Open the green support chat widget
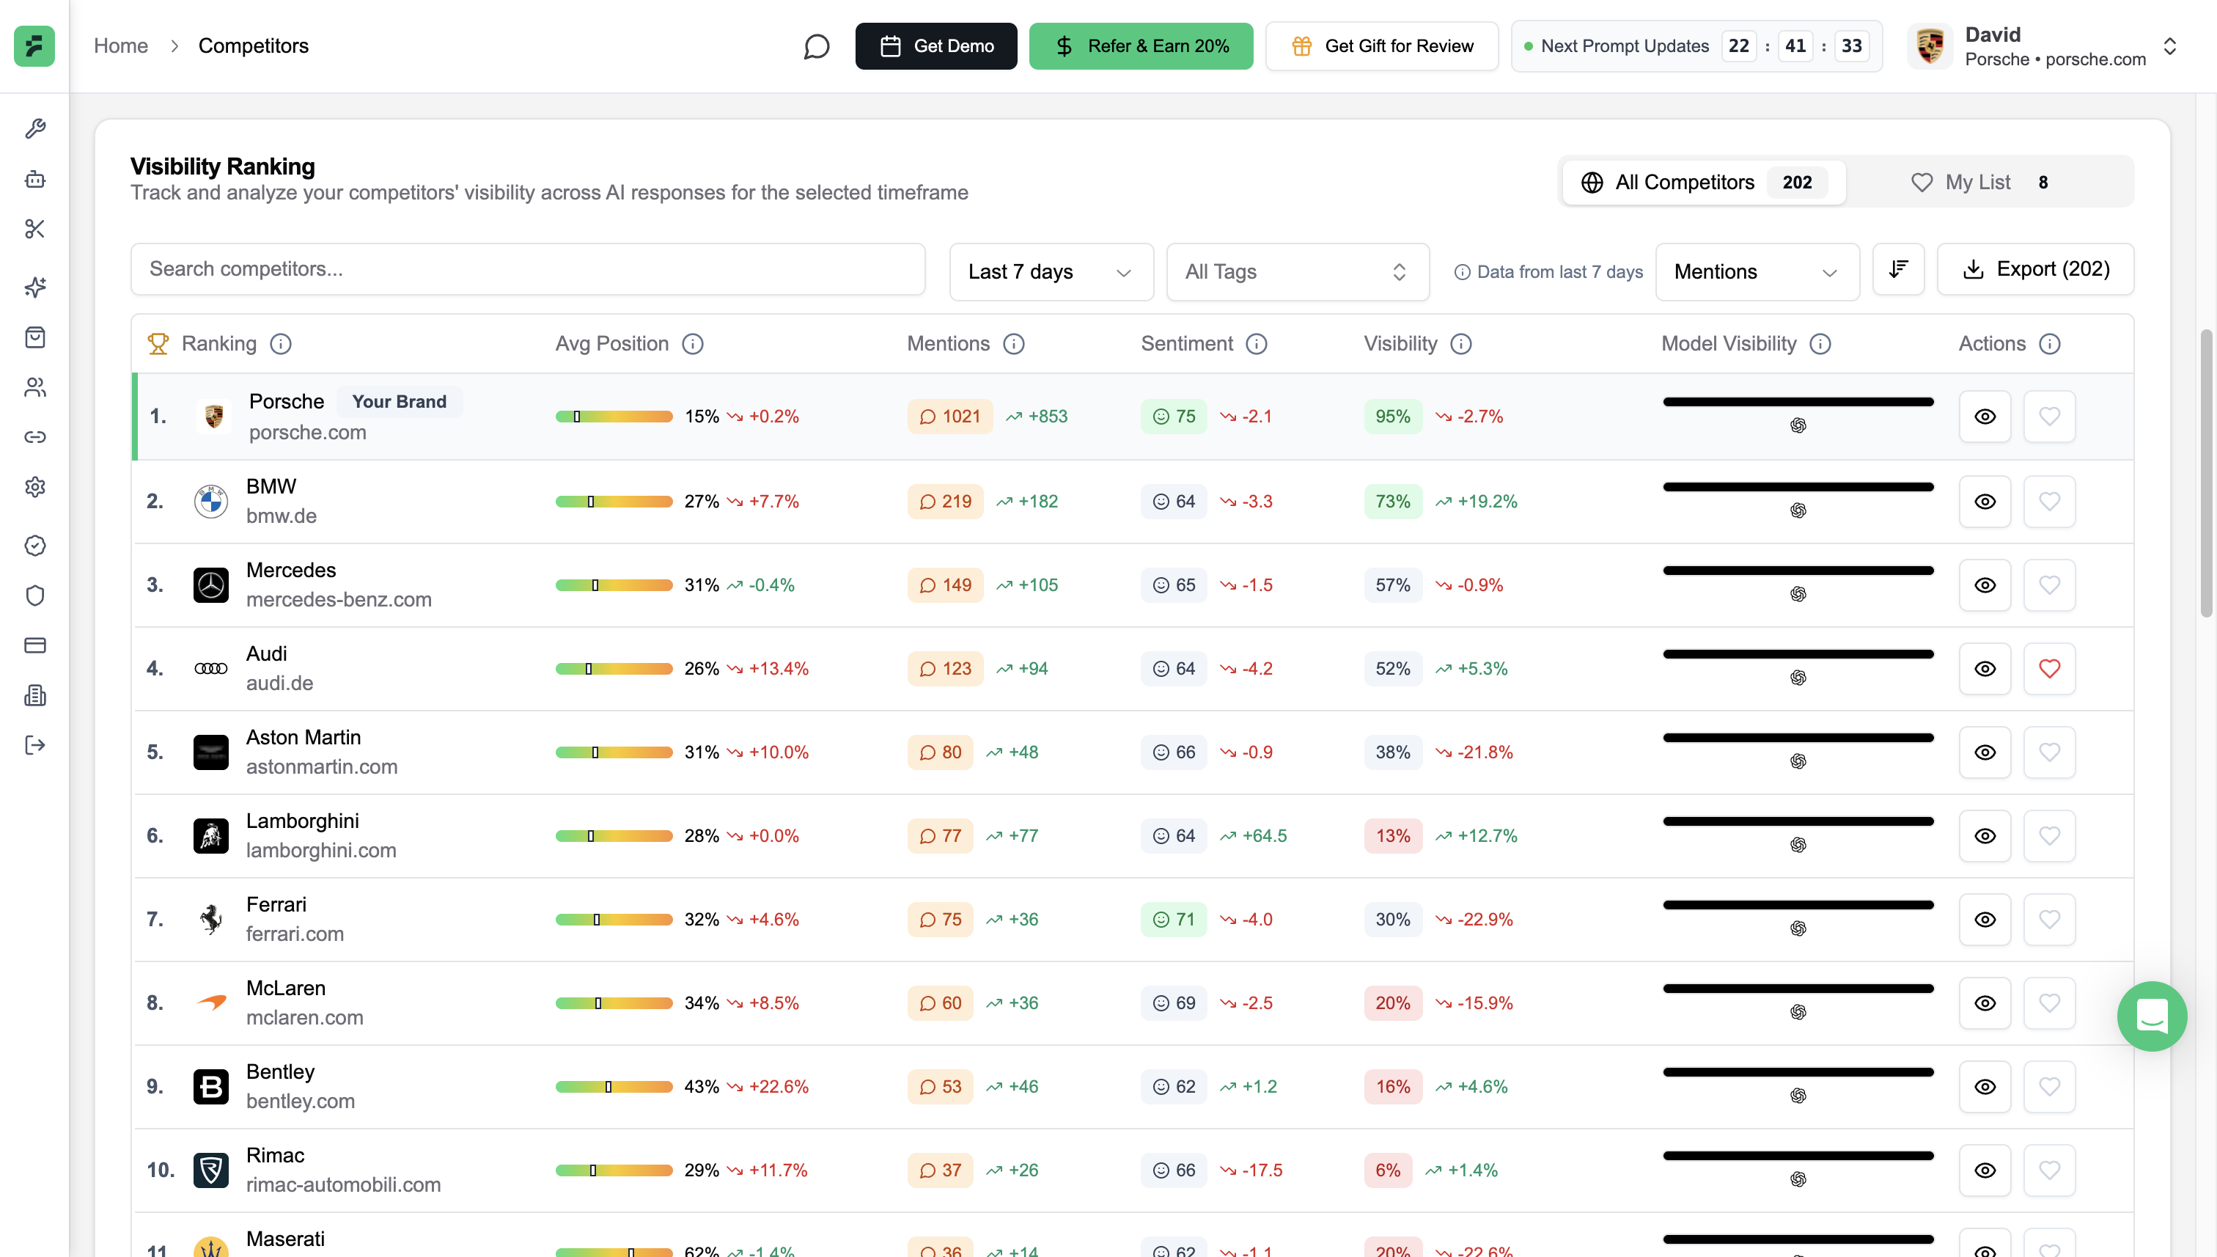The width and height of the screenshot is (2217, 1257). (2152, 1016)
